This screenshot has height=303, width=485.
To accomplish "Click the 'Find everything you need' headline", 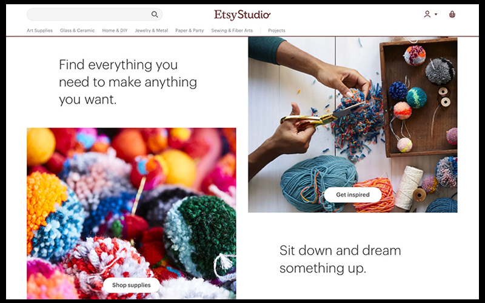I will point(128,82).
